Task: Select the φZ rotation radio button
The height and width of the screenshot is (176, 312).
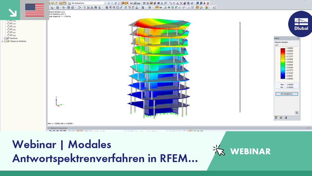Action: (x=9, y=35)
